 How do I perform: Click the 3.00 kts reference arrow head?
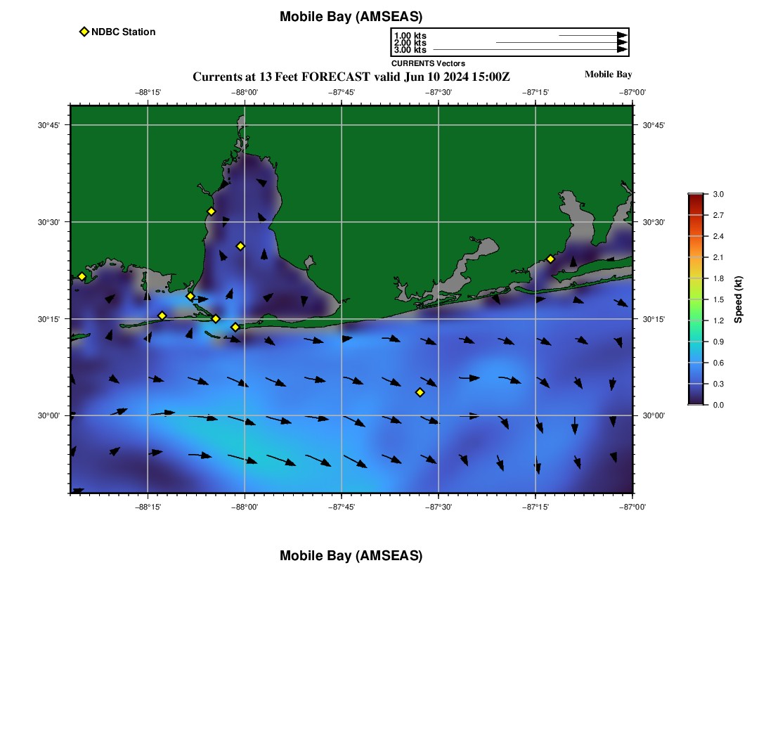click(622, 50)
